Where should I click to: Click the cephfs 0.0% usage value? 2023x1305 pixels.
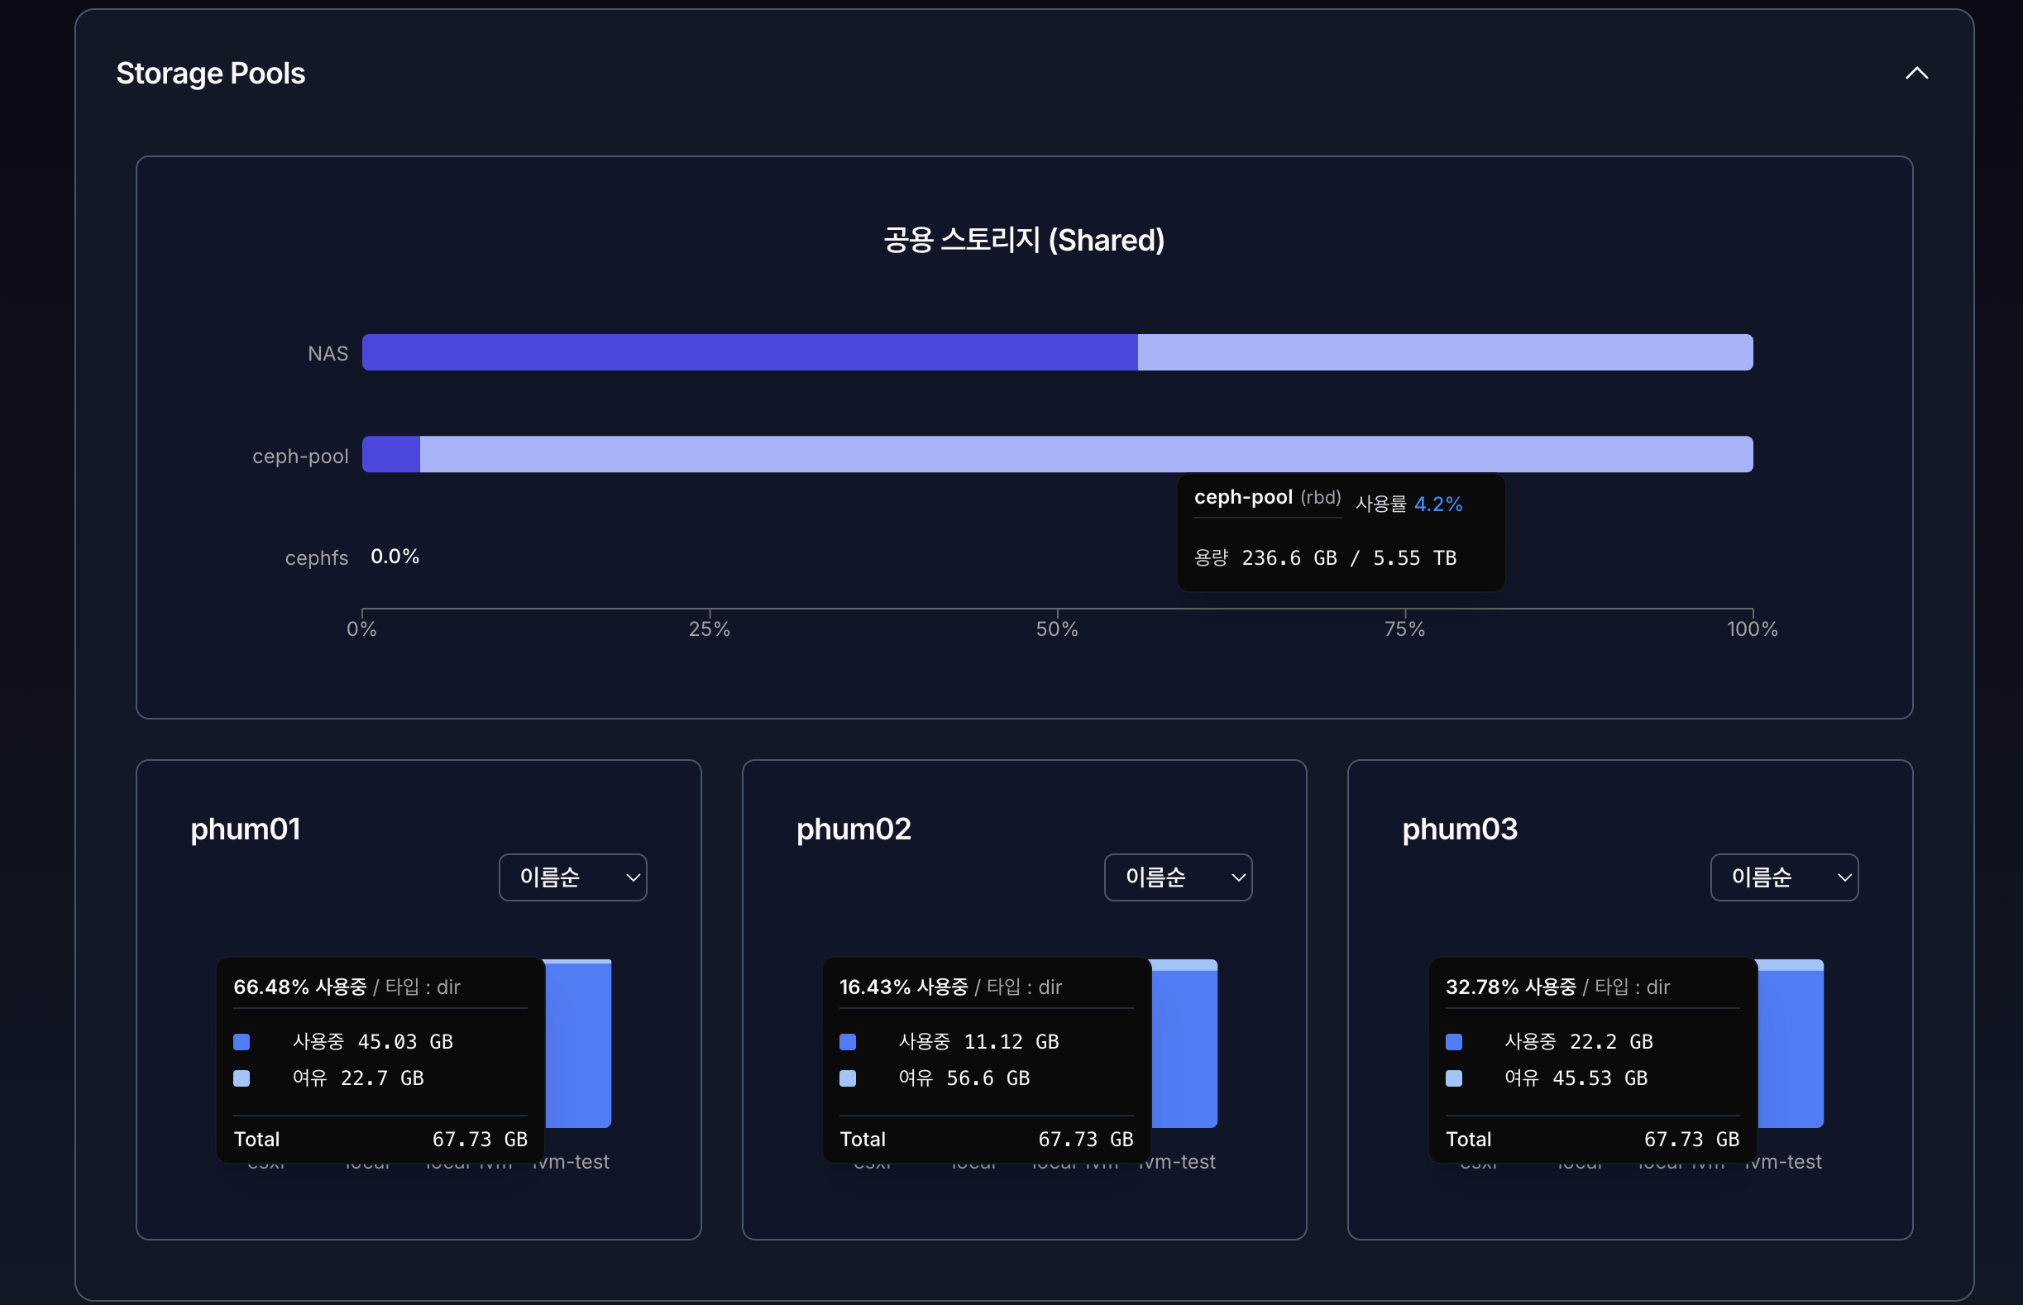pyautogui.click(x=395, y=557)
